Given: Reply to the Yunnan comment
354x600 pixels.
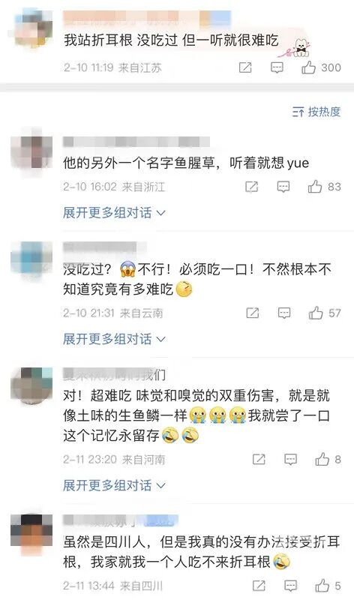Looking at the screenshot, I should [284, 313].
